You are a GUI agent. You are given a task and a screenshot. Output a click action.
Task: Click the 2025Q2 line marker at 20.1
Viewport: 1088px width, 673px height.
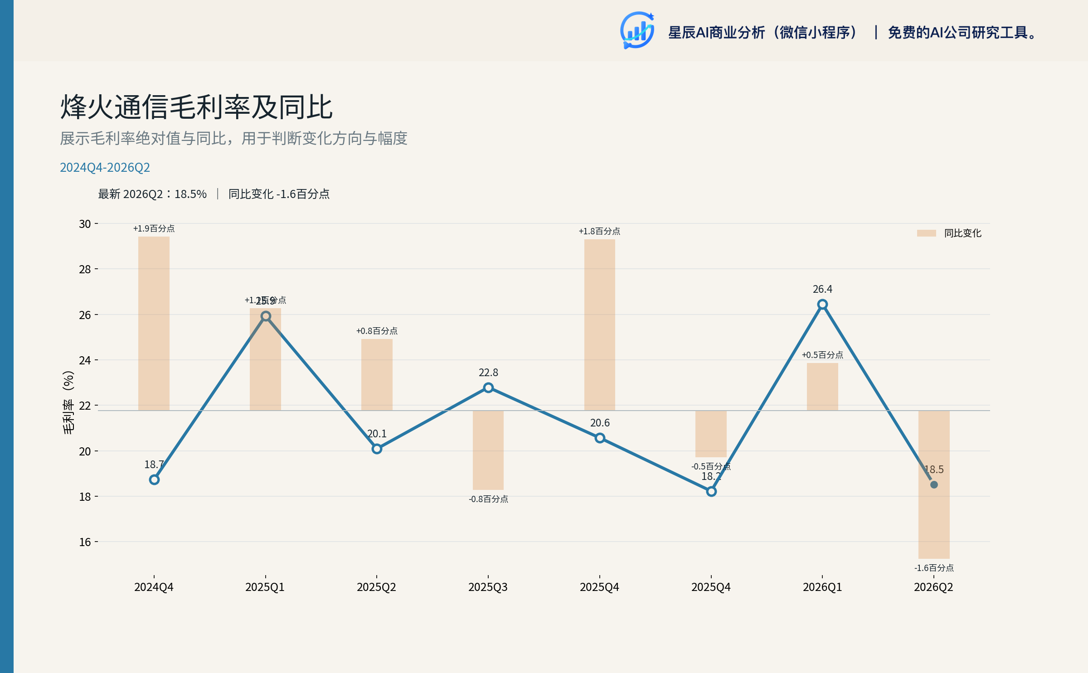377,449
